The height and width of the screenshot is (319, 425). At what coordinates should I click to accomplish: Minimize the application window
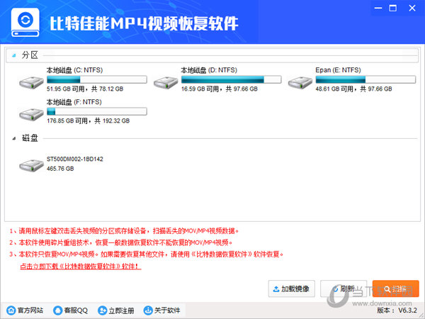click(378, 8)
